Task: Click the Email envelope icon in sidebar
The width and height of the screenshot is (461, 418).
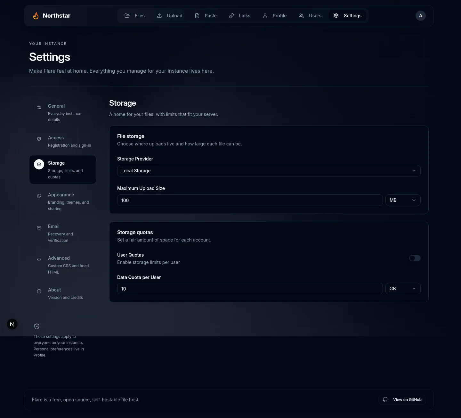Action: pos(39,228)
